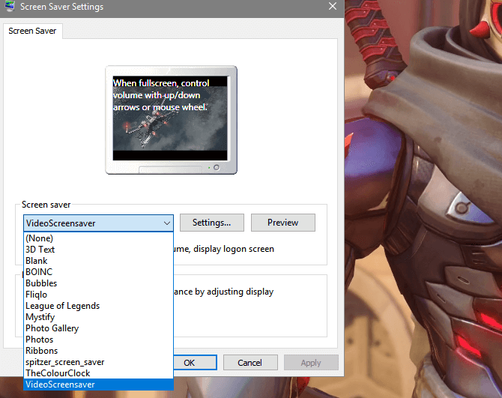Close the Screen Saver Settings dialog

point(332,7)
